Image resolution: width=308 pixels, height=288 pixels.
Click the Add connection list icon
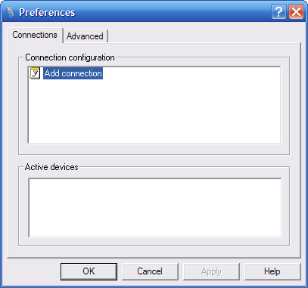click(35, 73)
